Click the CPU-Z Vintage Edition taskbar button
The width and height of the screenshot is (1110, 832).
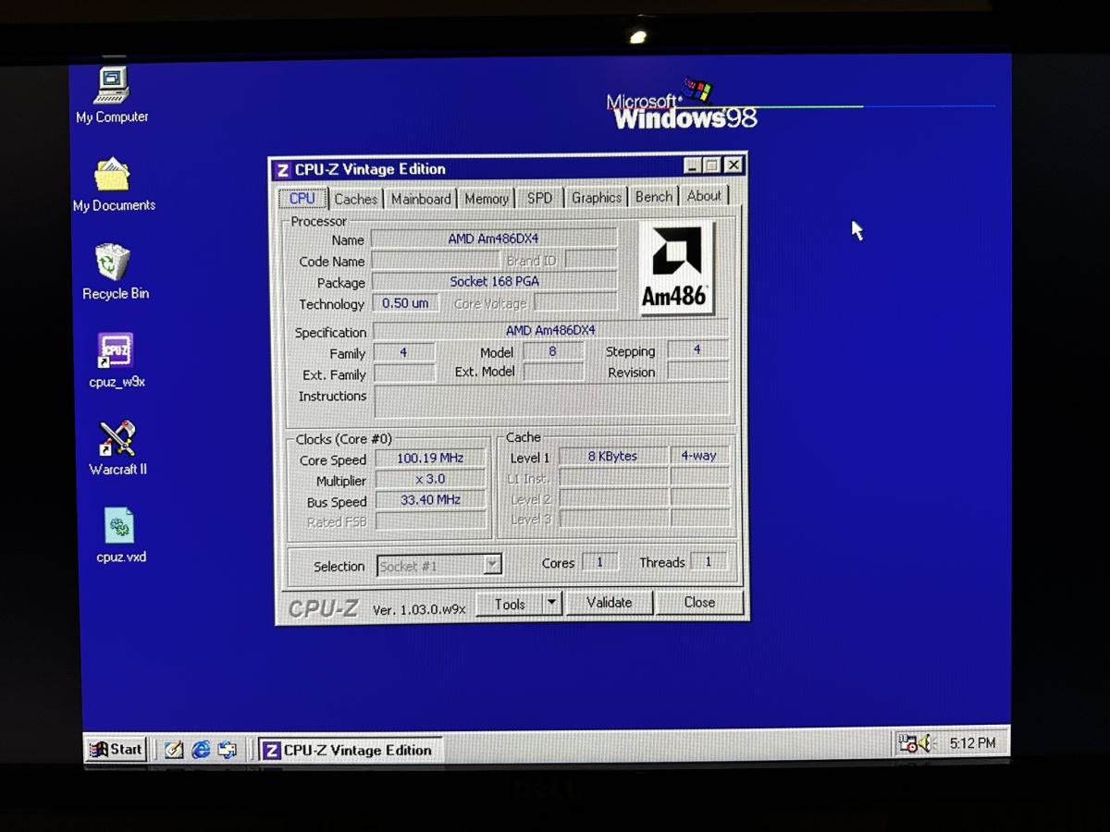point(349,750)
